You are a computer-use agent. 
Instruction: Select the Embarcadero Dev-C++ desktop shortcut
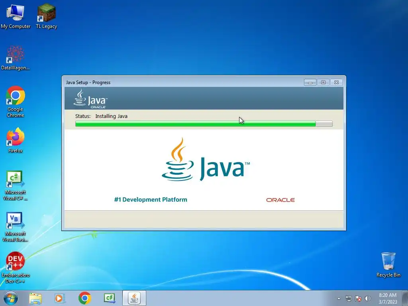point(16,267)
